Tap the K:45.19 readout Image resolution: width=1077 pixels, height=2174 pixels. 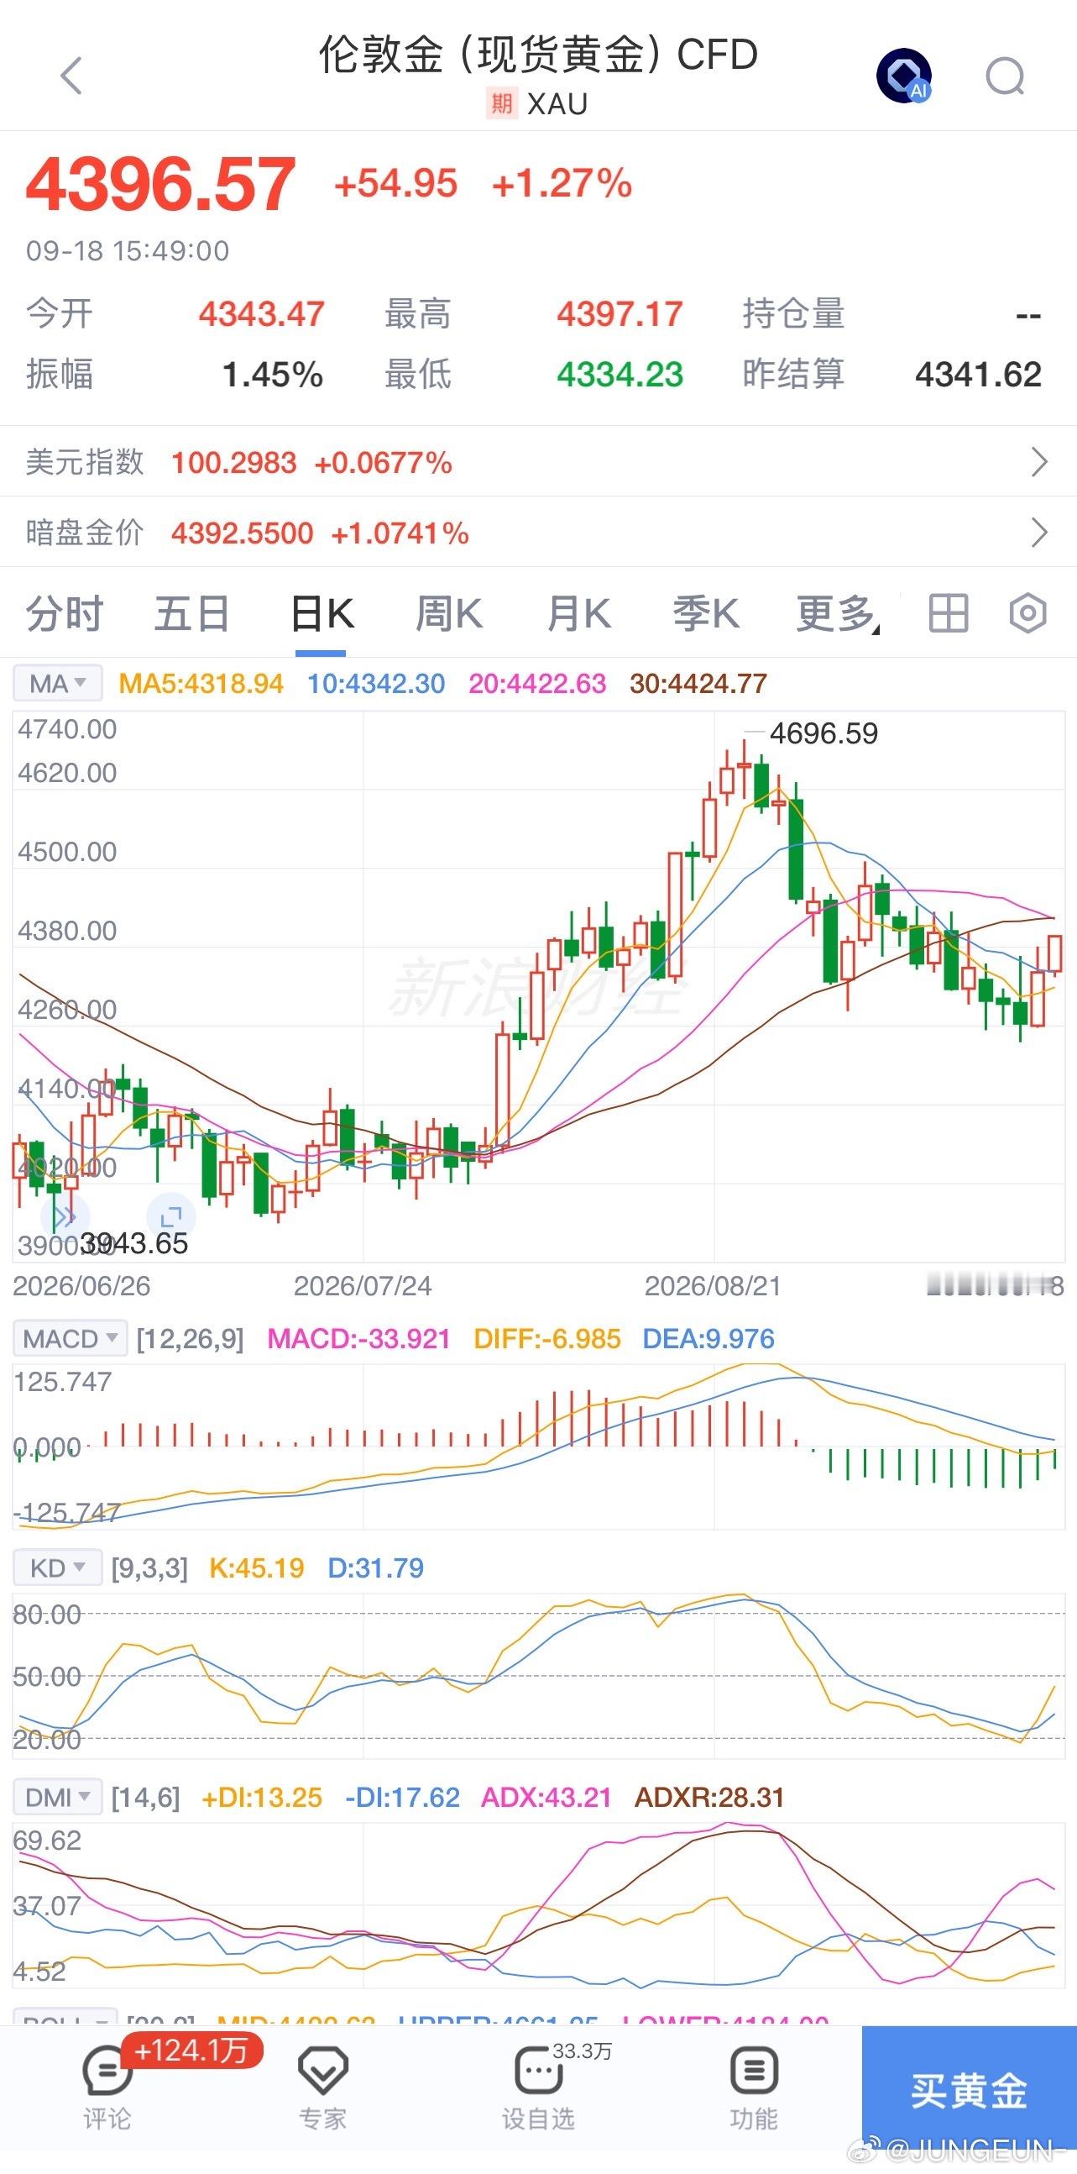pos(256,1568)
